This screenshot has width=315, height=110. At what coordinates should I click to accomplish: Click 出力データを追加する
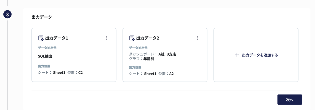pos(260,55)
